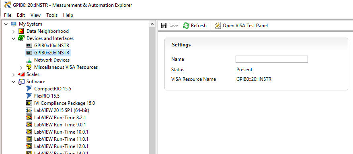Select Data Neighborhood label
Image resolution: width=353 pixels, height=154 pixels.
pyautogui.click(x=47, y=31)
